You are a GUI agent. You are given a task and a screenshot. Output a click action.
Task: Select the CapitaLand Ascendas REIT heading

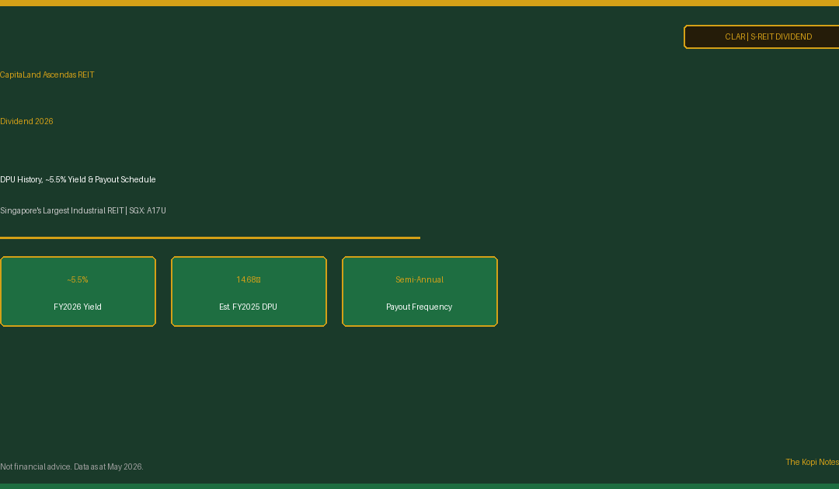47,75
